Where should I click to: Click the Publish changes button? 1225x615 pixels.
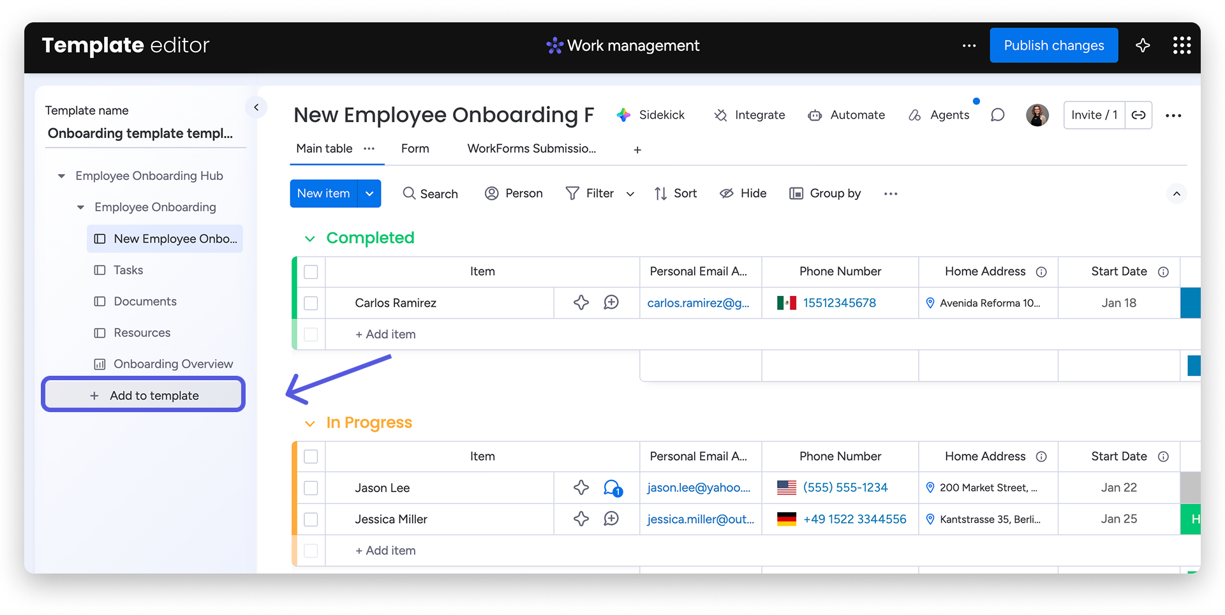tap(1053, 45)
